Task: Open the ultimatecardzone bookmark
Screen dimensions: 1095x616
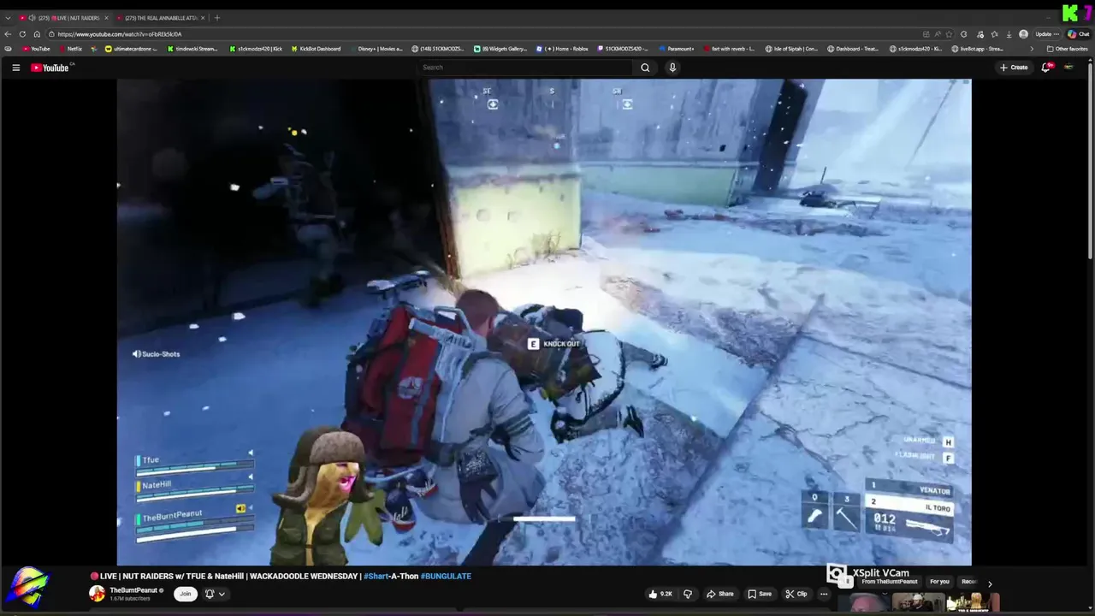Action: pos(131,49)
